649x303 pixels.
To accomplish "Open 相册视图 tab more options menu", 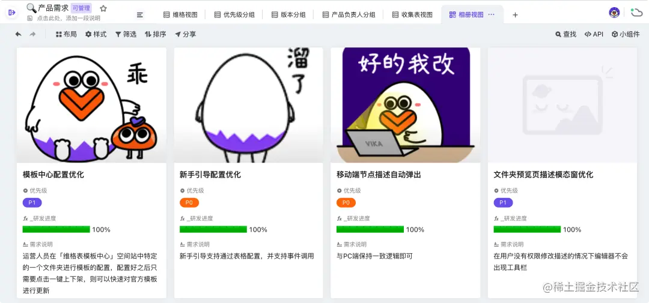I will [492, 14].
